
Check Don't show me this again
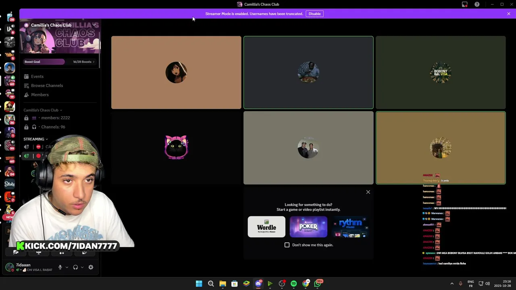[x=287, y=245]
